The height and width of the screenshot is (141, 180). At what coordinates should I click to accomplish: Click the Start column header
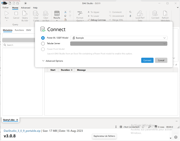pyautogui.click(x=53, y=70)
